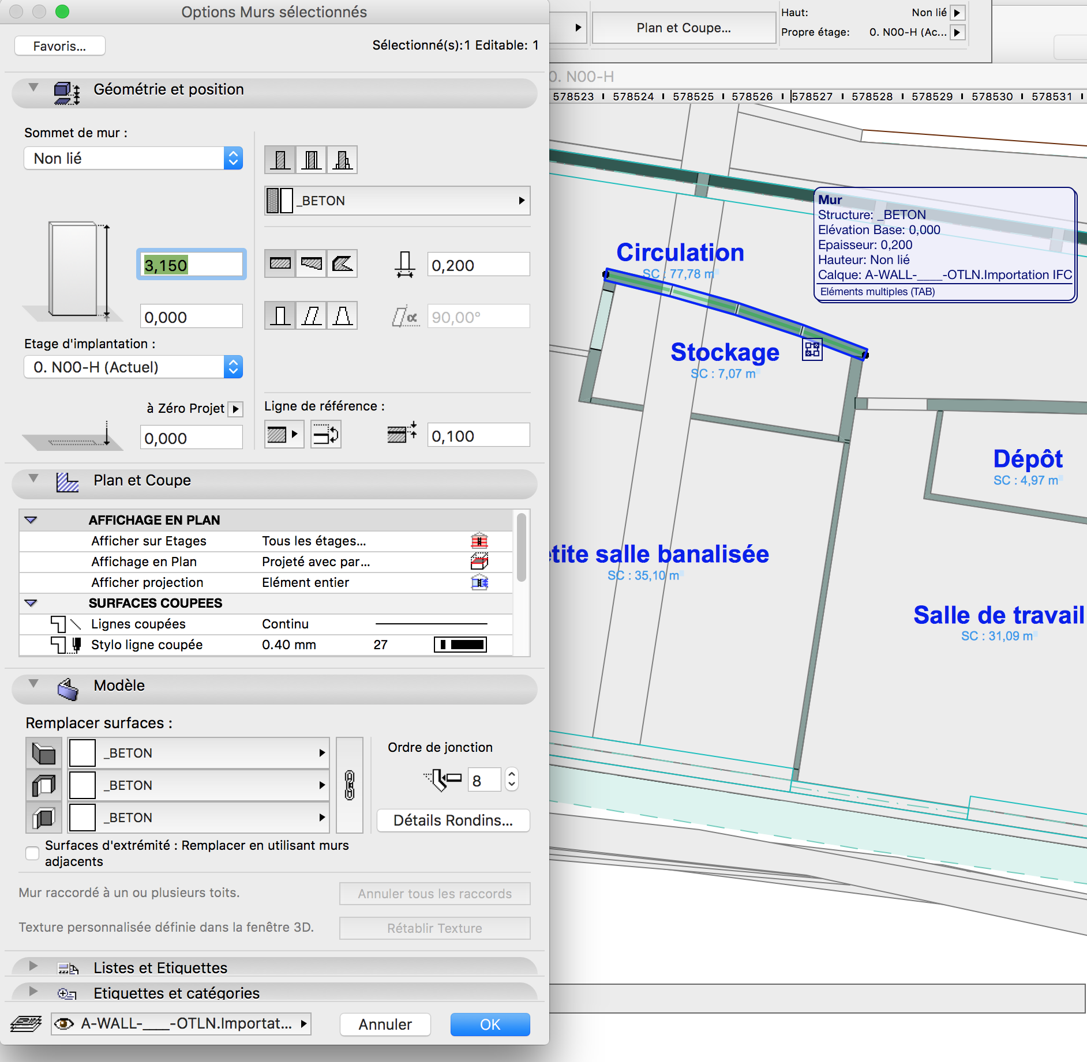Click the cut line pen color swatch
The image size is (1087, 1062).
(x=460, y=645)
